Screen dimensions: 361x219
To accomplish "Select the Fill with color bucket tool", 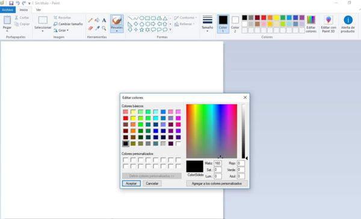I will click(x=97, y=20).
